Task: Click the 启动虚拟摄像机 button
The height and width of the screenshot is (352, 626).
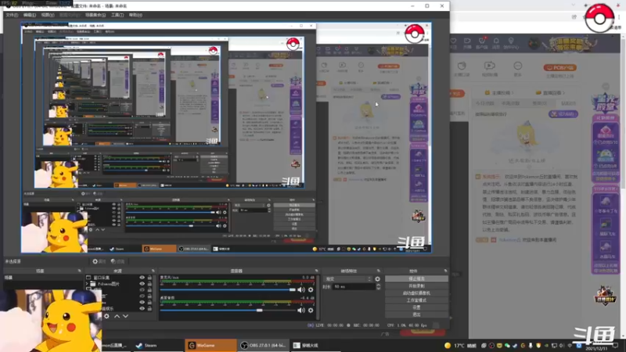Action: (x=416, y=293)
